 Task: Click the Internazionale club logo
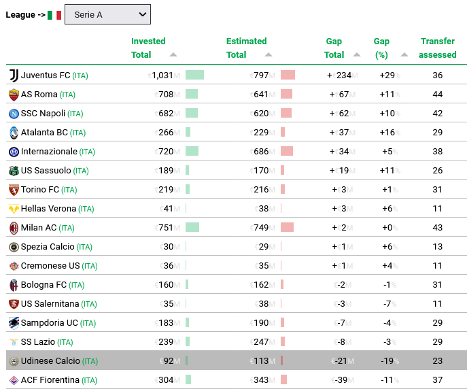pyautogui.click(x=14, y=152)
